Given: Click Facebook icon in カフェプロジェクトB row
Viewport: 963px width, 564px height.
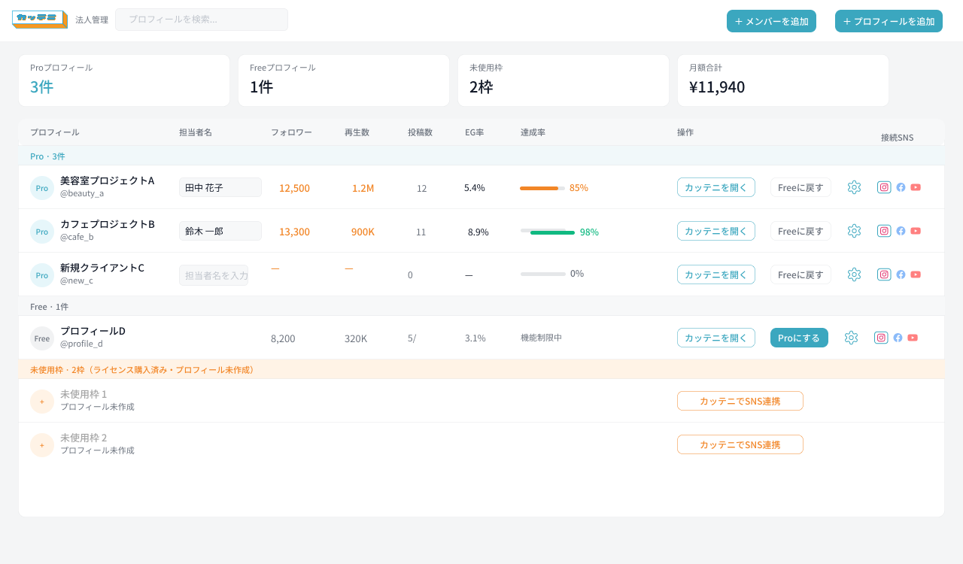Looking at the screenshot, I should point(901,231).
